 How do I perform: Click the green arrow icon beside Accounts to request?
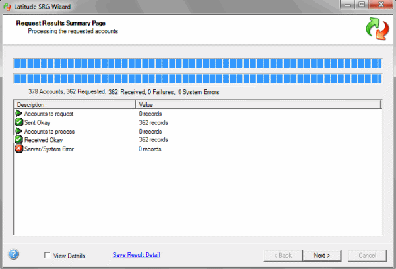point(18,113)
